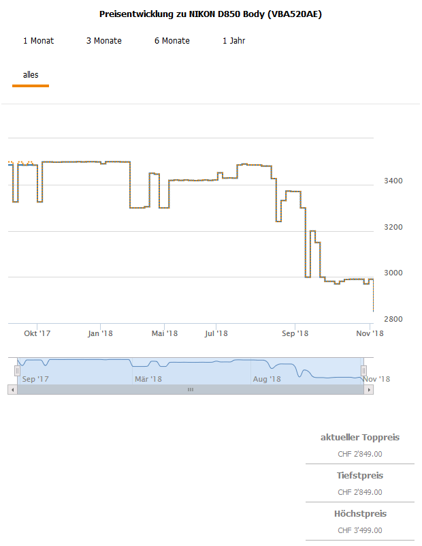
Task: Click the Mai '18 axis label
Action: 165,333
